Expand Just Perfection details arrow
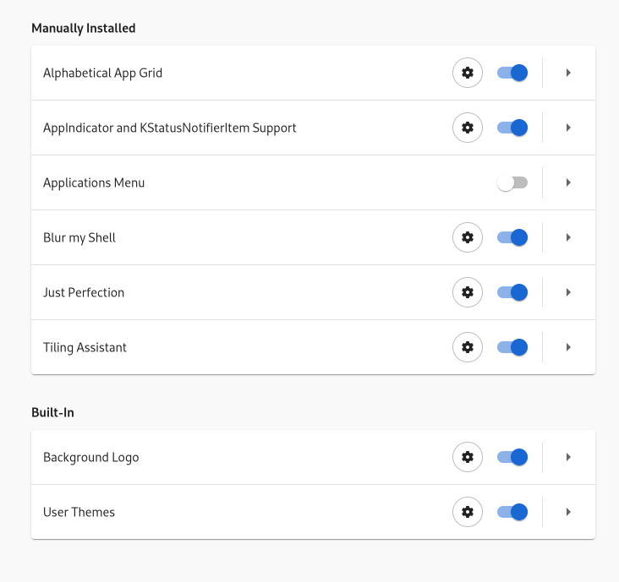Screen dimensions: 619x582 coord(568,292)
